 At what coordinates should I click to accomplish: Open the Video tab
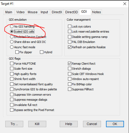(20, 12)
